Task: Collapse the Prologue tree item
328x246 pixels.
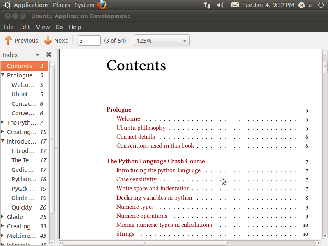Action: tap(3, 75)
